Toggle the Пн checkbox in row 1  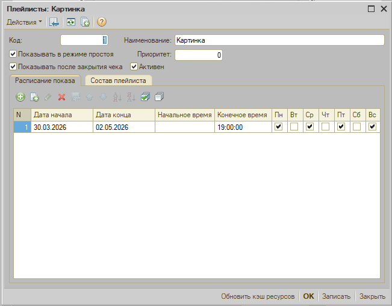coord(278,127)
